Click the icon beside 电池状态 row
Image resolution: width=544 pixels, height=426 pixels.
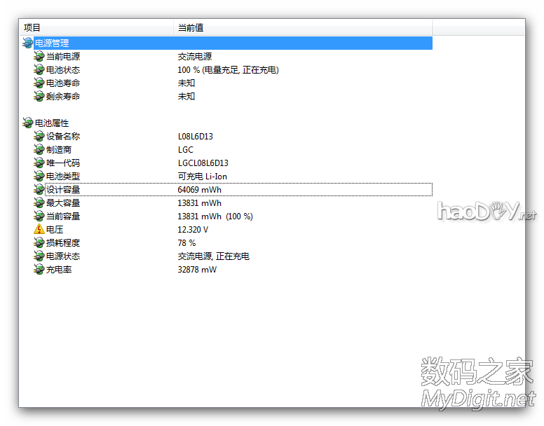pyautogui.click(x=39, y=70)
